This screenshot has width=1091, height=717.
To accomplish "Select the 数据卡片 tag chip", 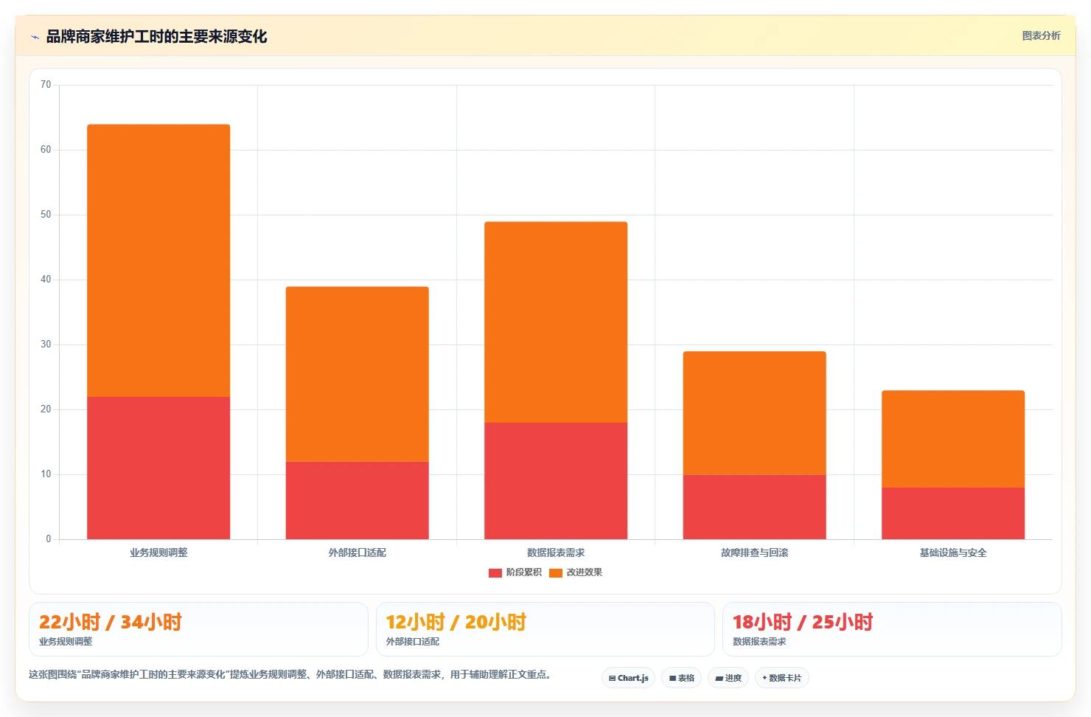I will coord(782,678).
